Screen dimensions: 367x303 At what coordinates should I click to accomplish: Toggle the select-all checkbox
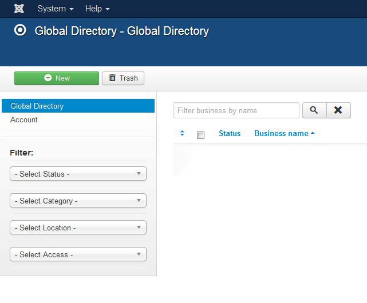coord(200,135)
